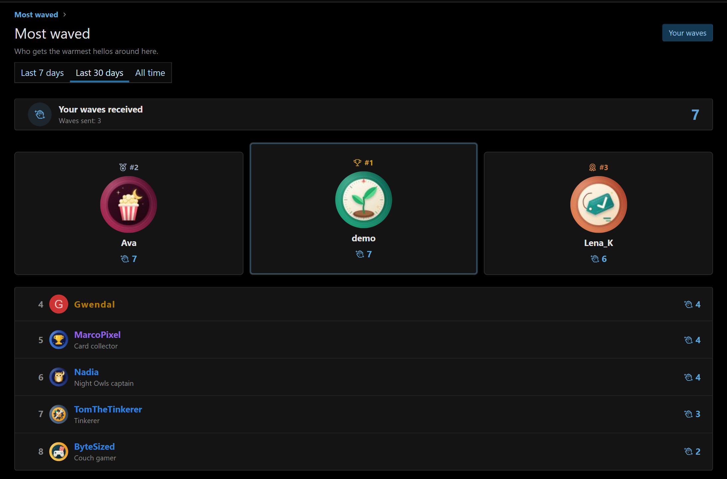
Task: Click MarcoPixel's trophy avatar
Action: [59, 340]
